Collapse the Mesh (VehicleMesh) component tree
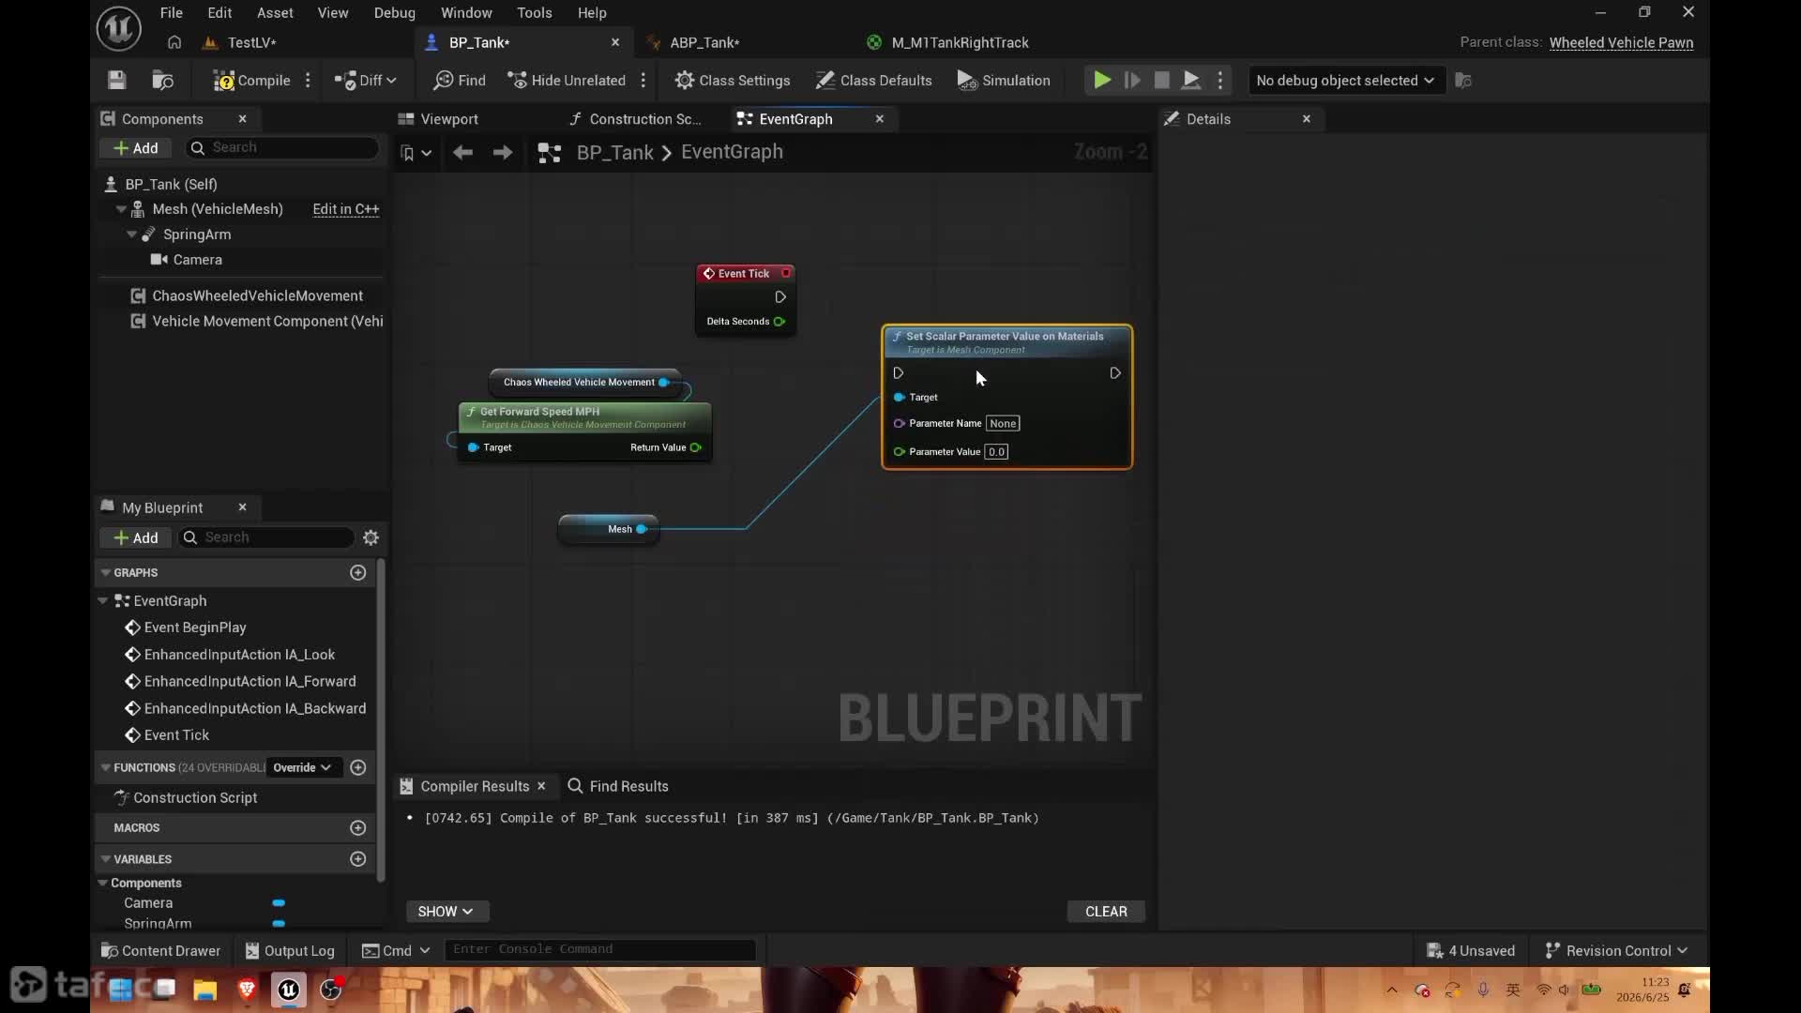Image resolution: width=1801 pixels, height=1013 pixels. click(x=121, y=209)
